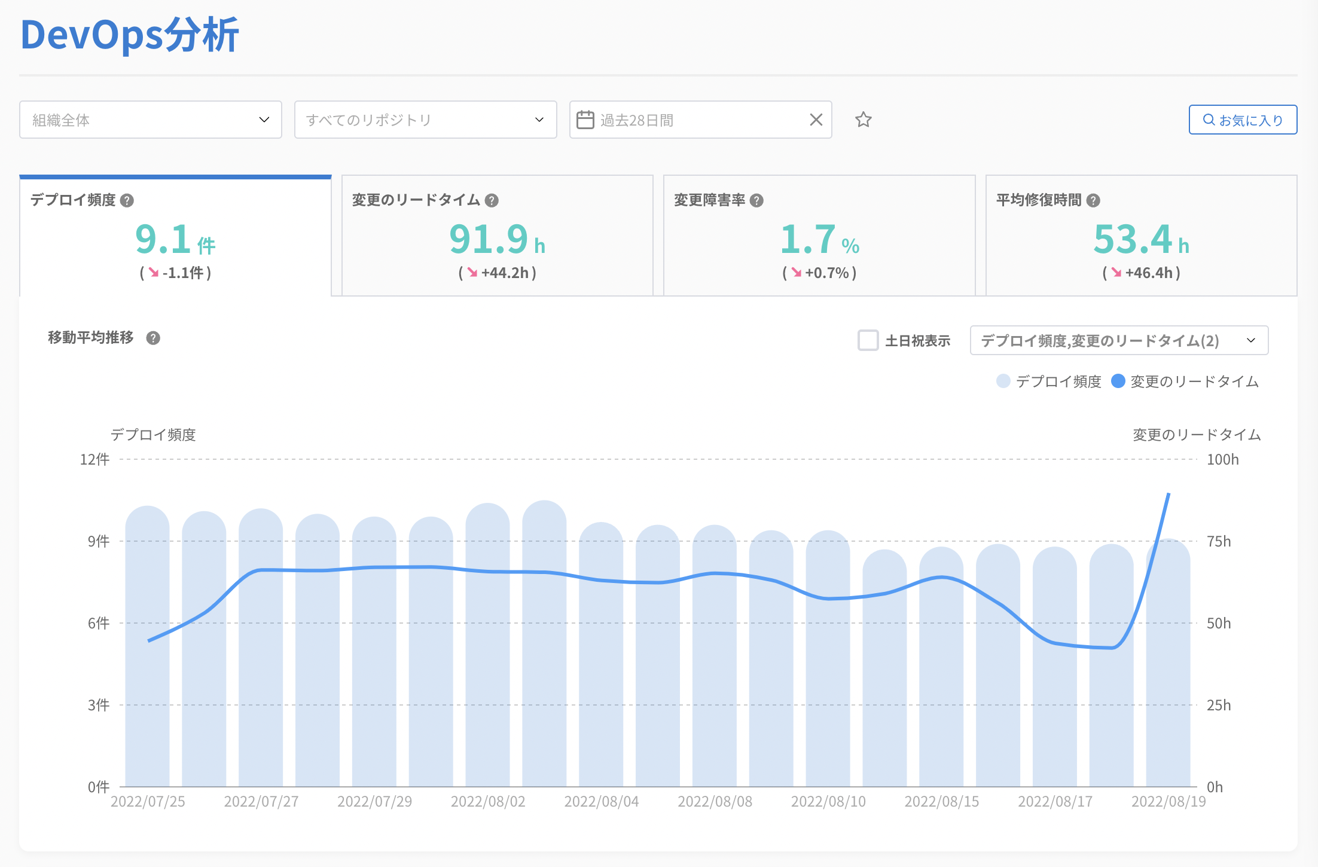Viewport: 1318px width, 867px height.
Task: Enable the 土日祝表示 checkbox
Action: (x=868, y=340)
